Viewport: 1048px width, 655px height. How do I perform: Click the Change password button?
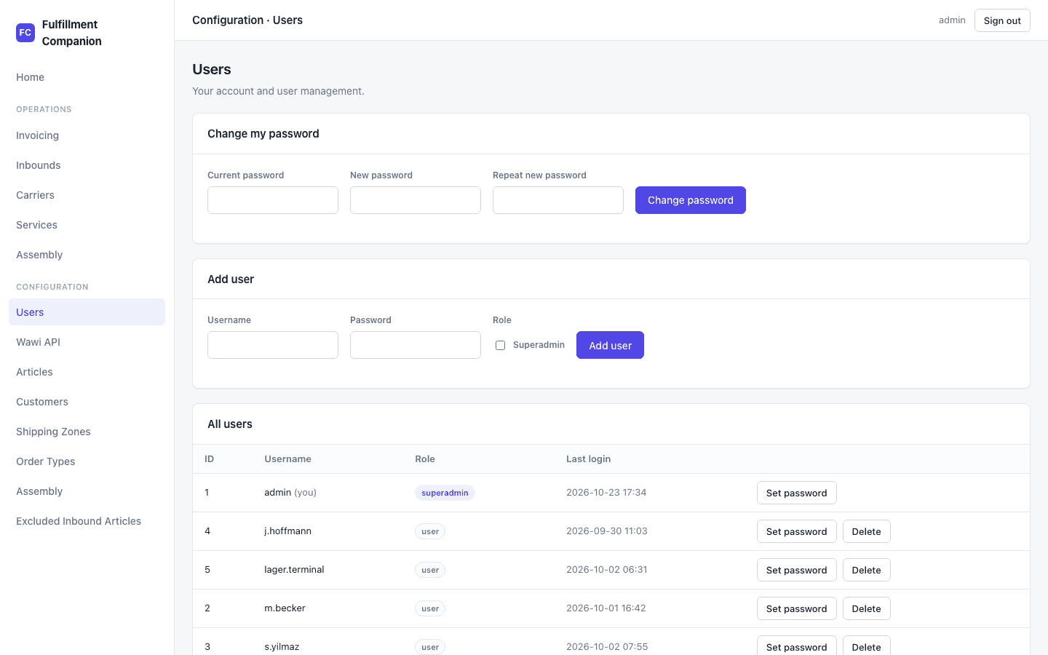[691, 200]
